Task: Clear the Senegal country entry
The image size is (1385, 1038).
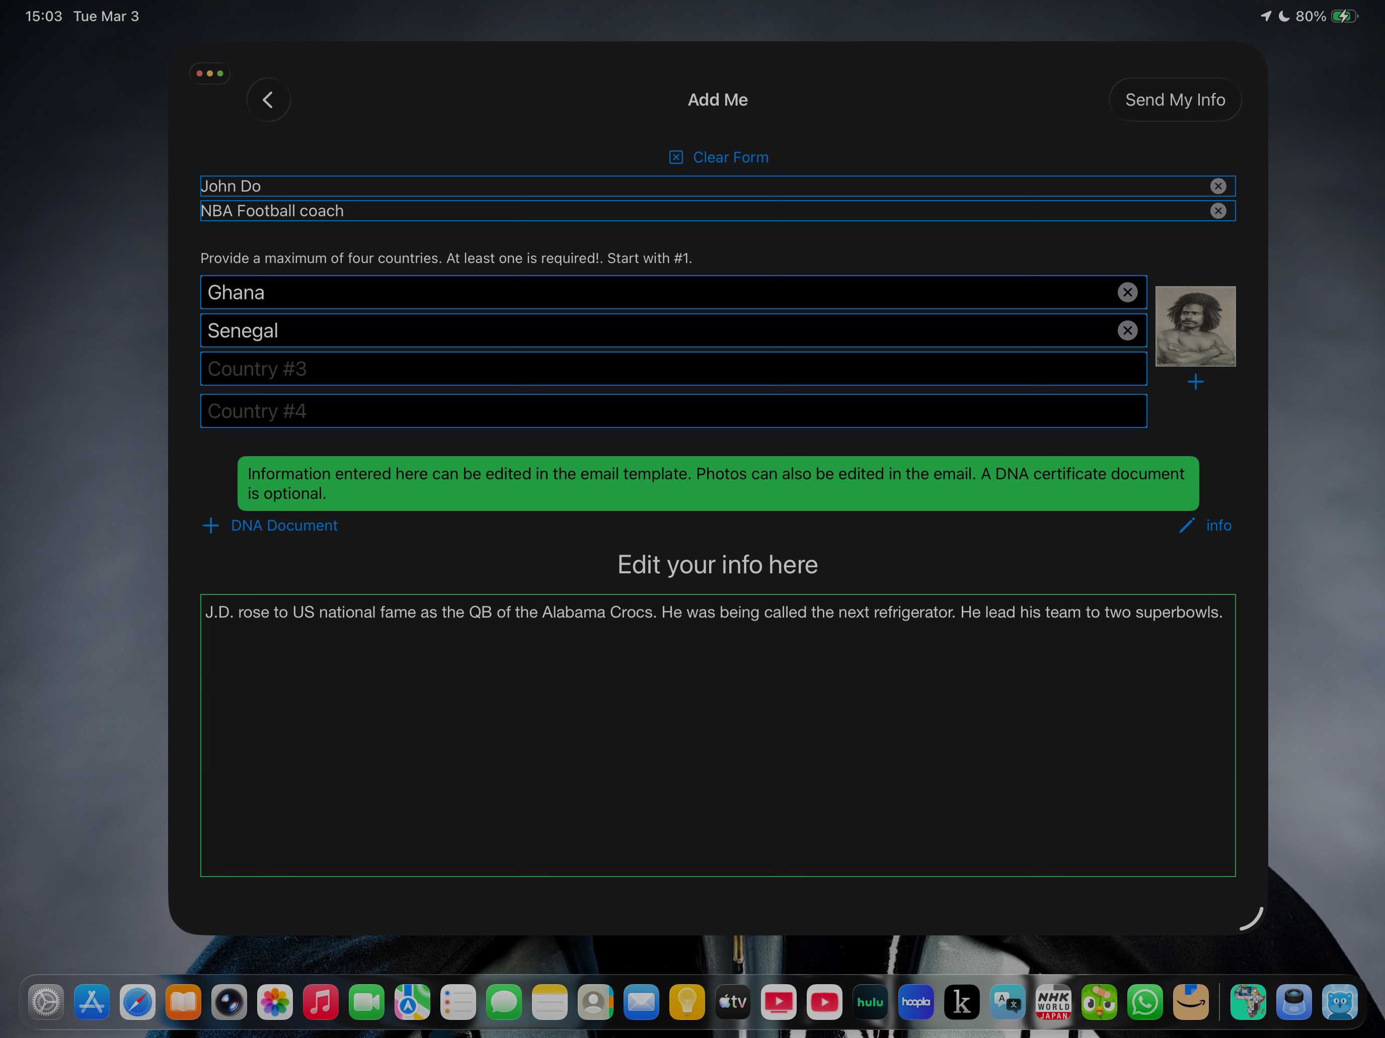Action: (x=1127, y=330)
